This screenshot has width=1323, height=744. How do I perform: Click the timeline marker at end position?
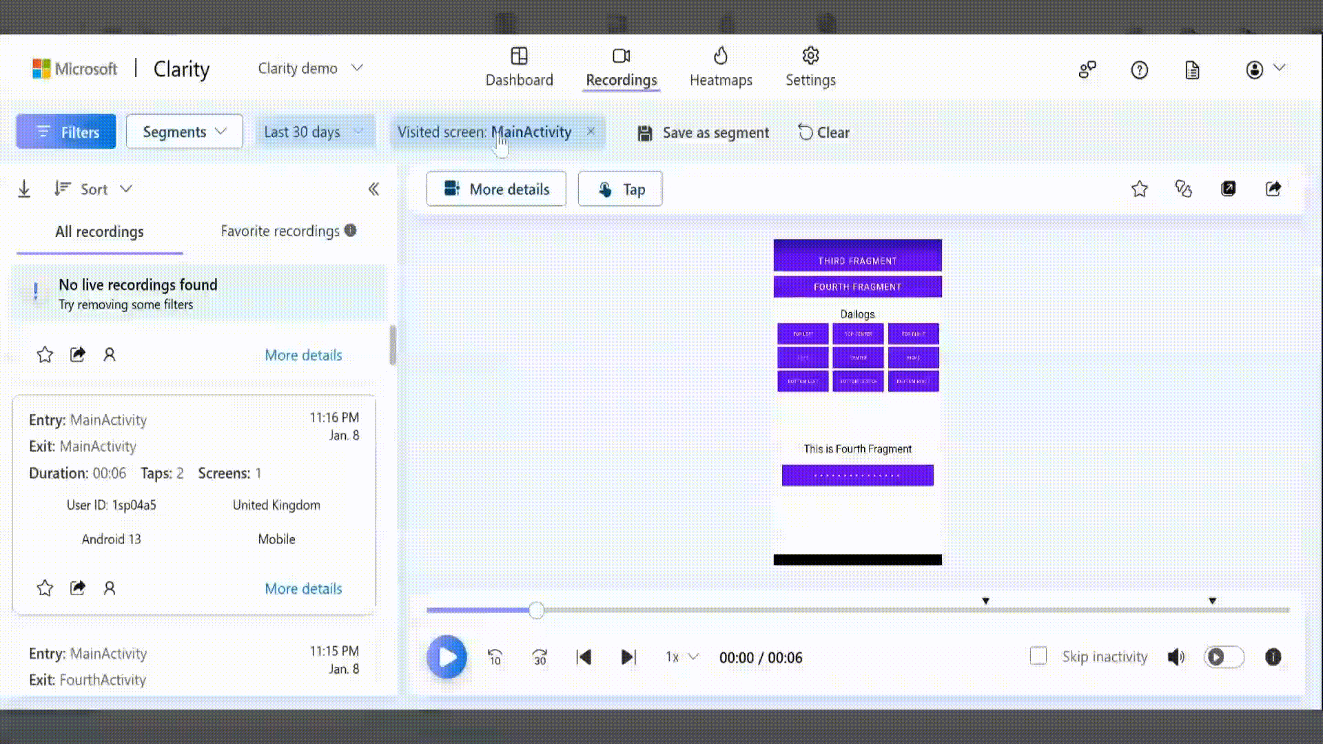[1212, 601]
